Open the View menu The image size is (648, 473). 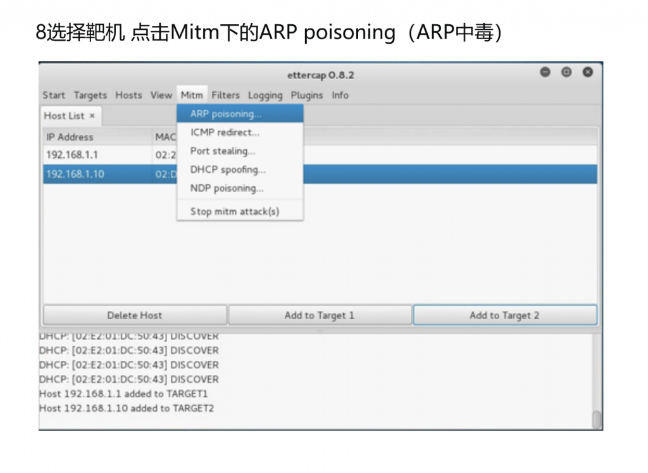click(161, 95)
